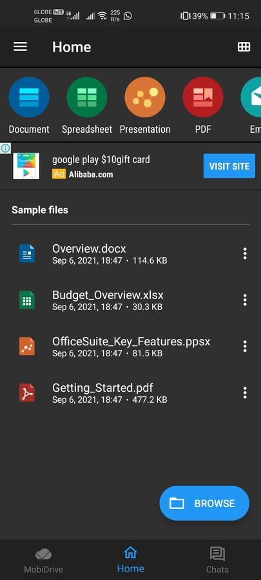Switch to the Chats tab
Screen dimensions: 261x580
pyautogui.click(x=217, y=560)
